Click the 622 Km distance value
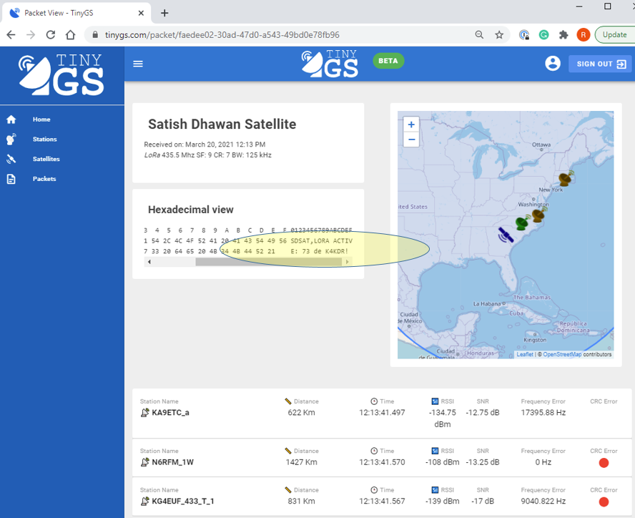635x518 pixels. 301,413
